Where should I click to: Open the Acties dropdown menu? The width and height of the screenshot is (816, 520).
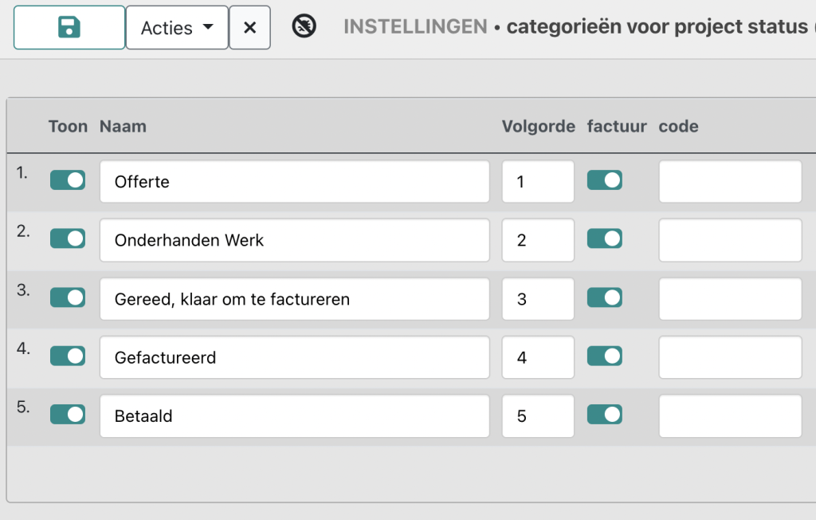tap(176, 26)
